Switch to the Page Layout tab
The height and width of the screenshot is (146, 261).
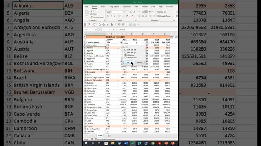(114, 7)
